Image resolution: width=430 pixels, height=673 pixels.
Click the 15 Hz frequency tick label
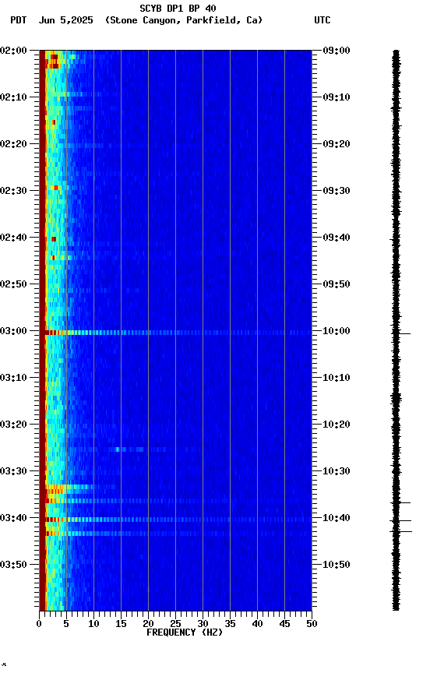pyautogui.click(x=121, y=624)
